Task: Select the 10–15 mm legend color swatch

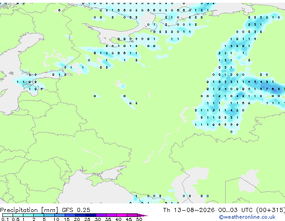Action: (59, 215)
